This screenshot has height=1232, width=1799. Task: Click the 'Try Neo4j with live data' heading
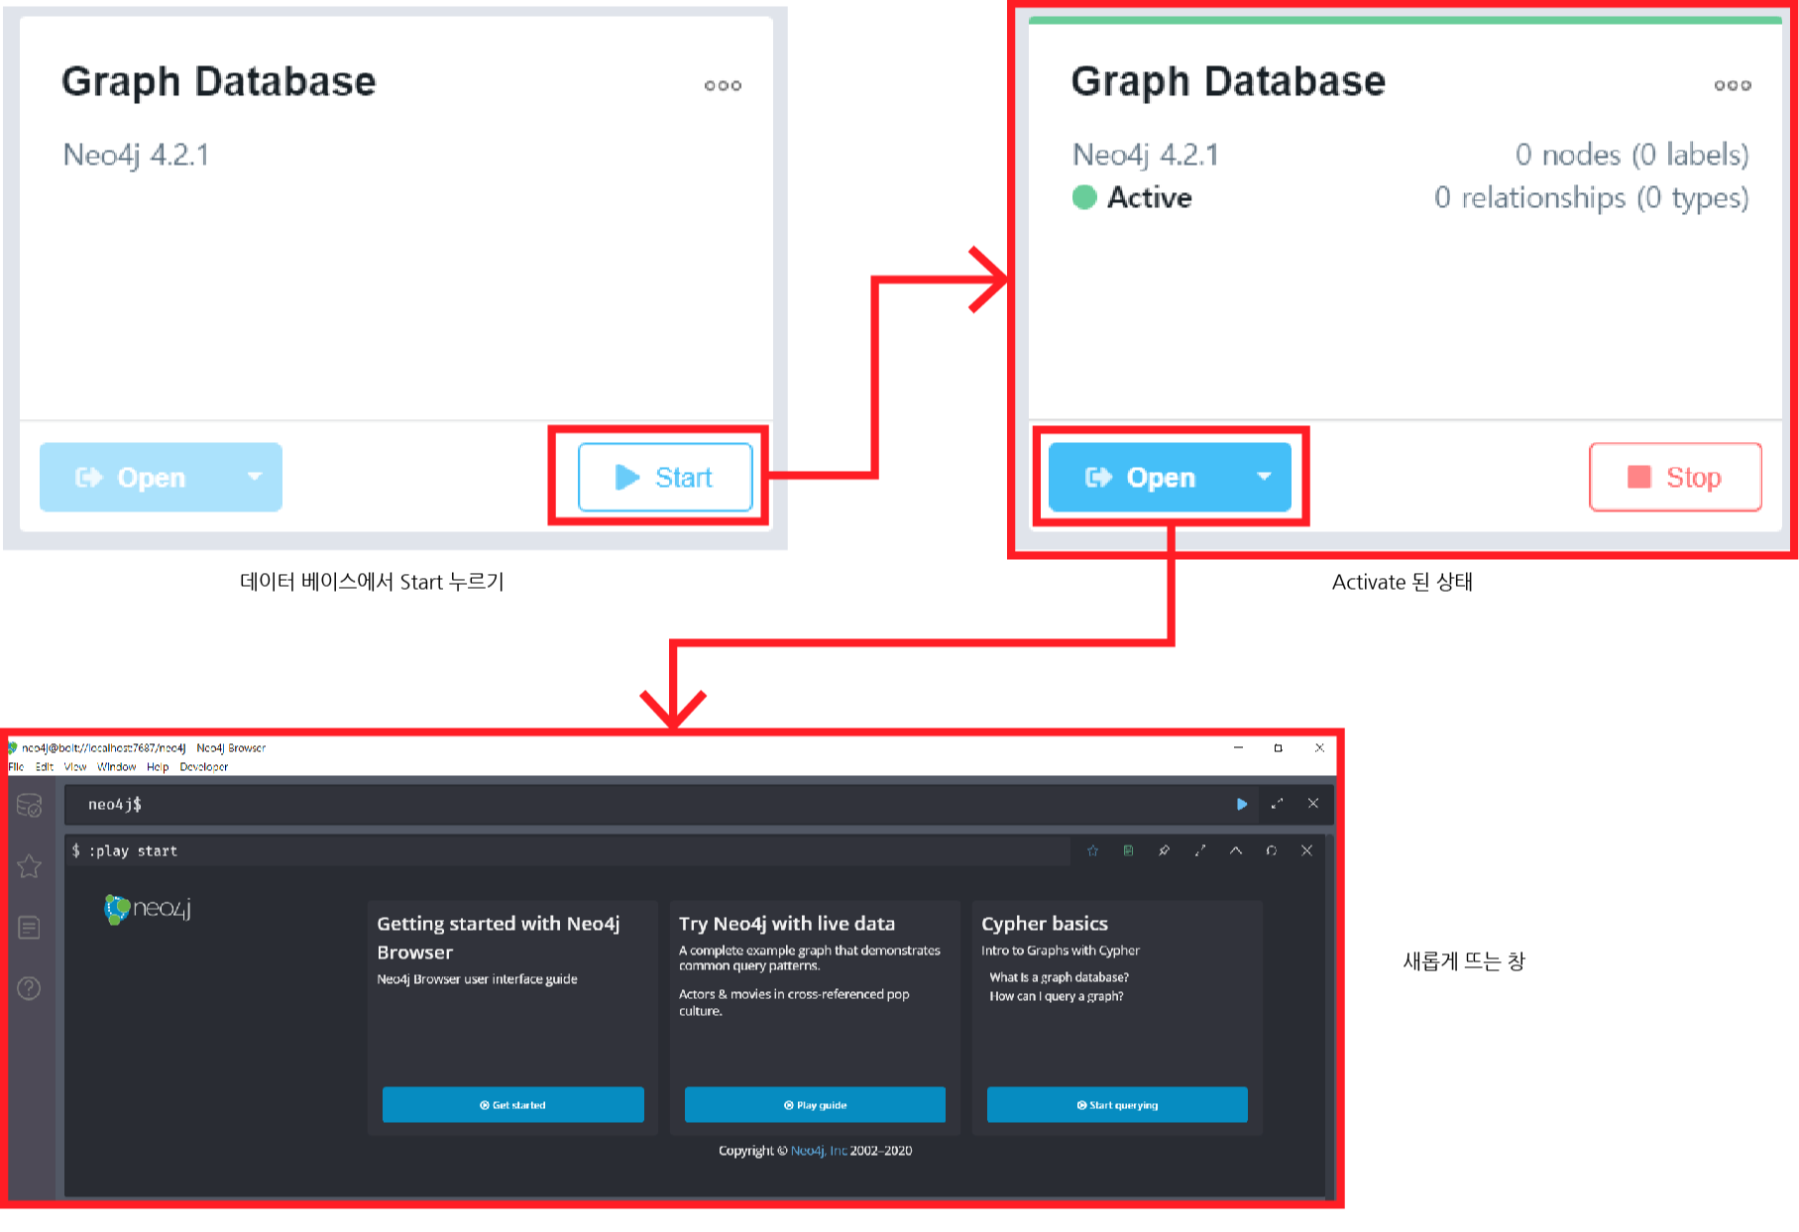[787, 924]
